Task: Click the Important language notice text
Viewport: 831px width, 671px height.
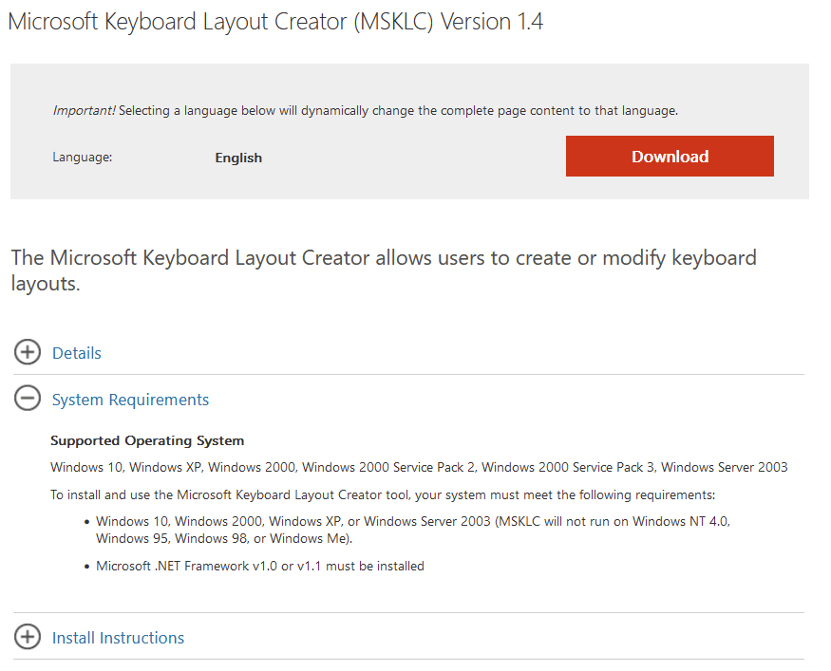Action: (x=365, y=111)
